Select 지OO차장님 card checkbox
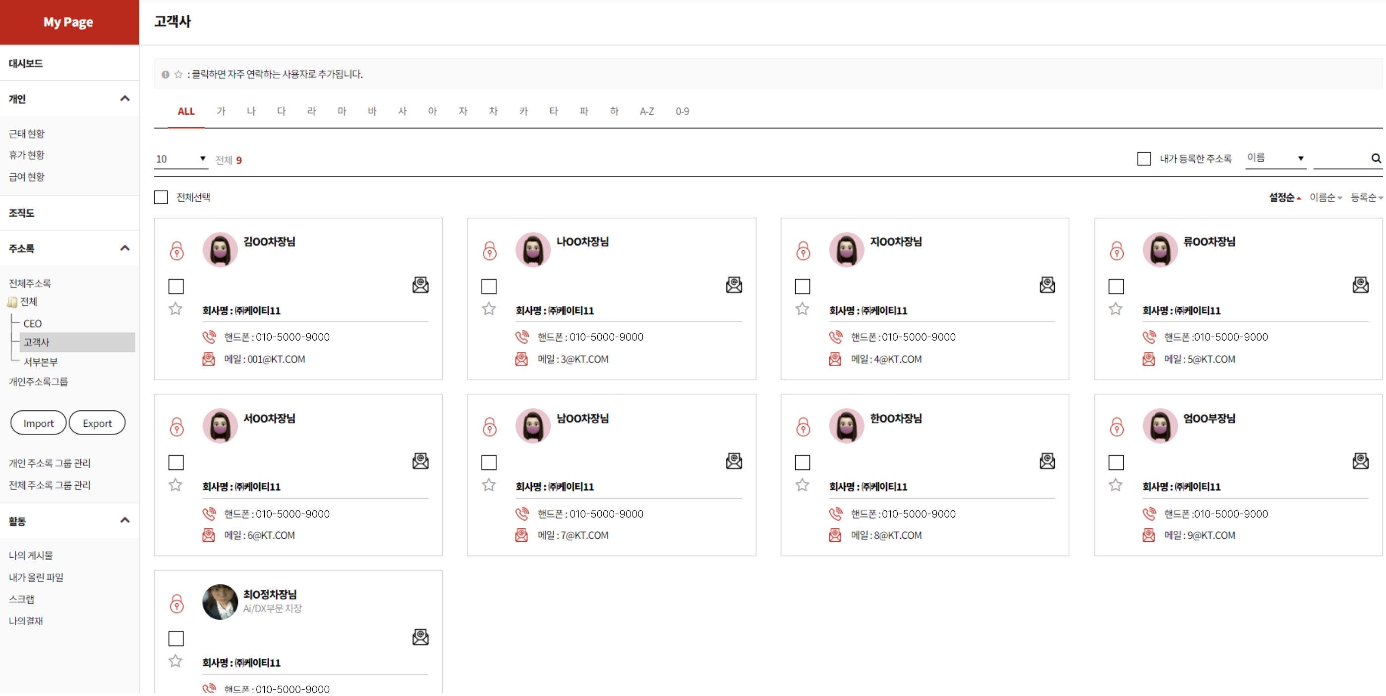The height and width of the screenshot is (696, 1386). click(803, 287)
